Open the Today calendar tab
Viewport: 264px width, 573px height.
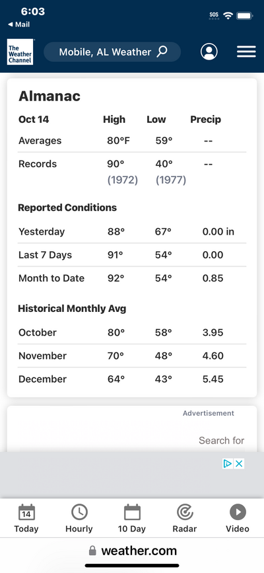(26, 519)
